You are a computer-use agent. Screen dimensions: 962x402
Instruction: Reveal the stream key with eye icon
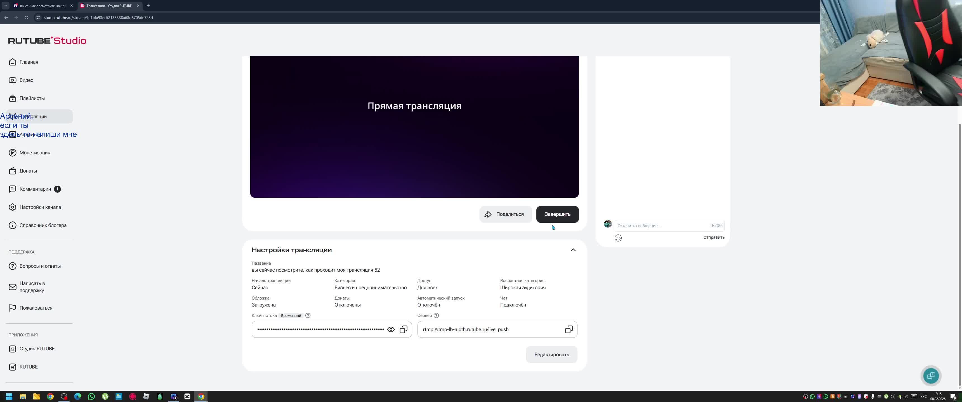coord(391,329)
